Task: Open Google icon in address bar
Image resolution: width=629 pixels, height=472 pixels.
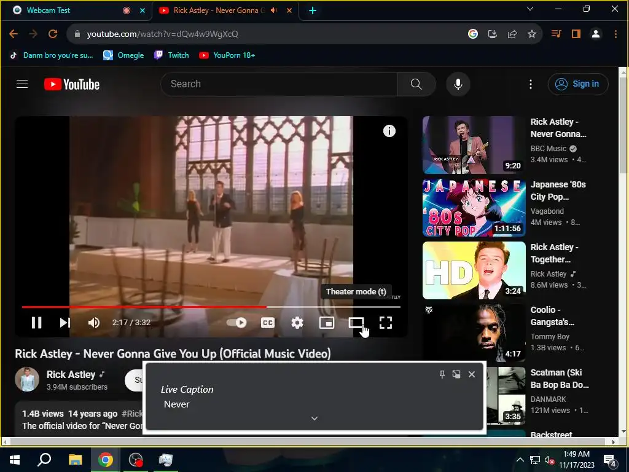Action: tap(473, 34)
